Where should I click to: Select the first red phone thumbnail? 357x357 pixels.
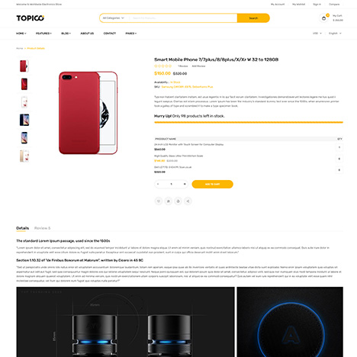pyautogui.click(x=24, y=66)
